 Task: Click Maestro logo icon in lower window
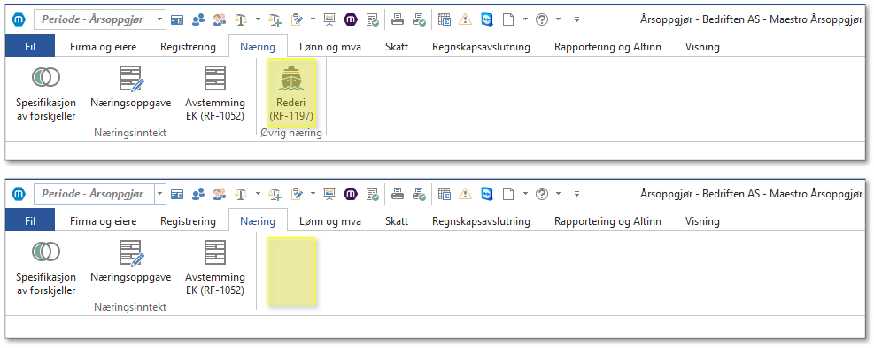pyautogui.click(x=19, y=194)
